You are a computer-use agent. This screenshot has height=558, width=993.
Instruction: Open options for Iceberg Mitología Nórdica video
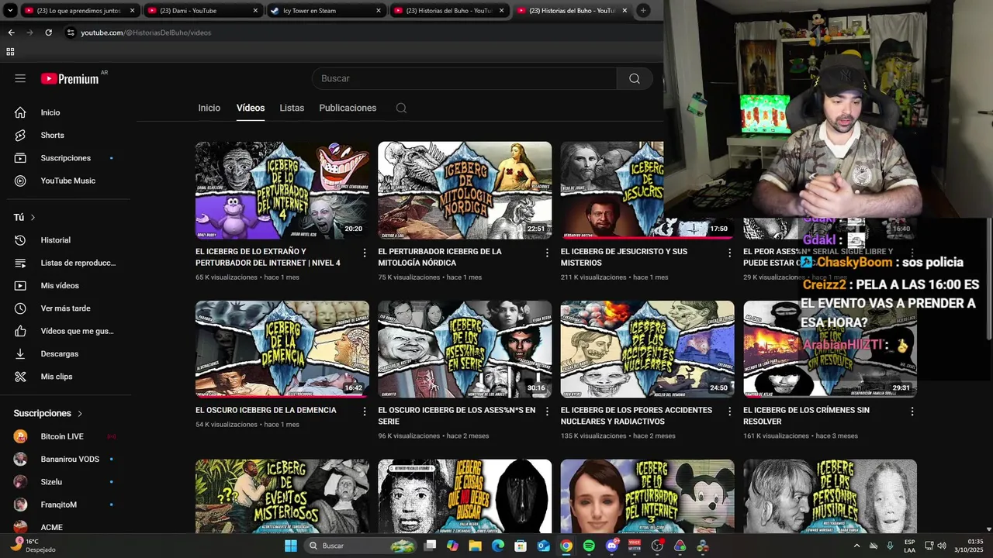(x=547, y=253)
